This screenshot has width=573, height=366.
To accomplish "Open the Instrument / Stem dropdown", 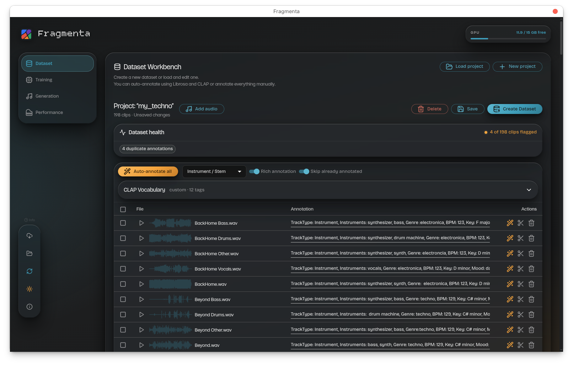I will pyautogui.click(x=214, y=171).
